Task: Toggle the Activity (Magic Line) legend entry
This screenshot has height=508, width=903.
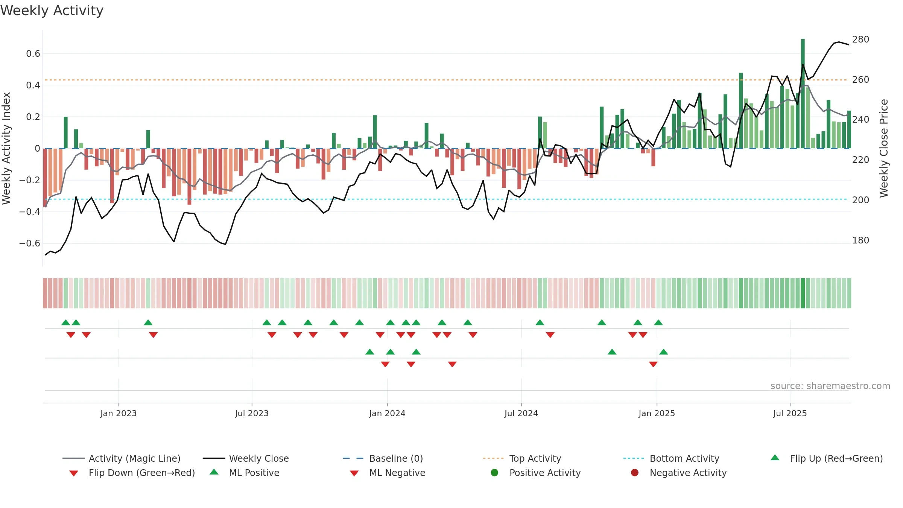Action: [x=122, y=458]
